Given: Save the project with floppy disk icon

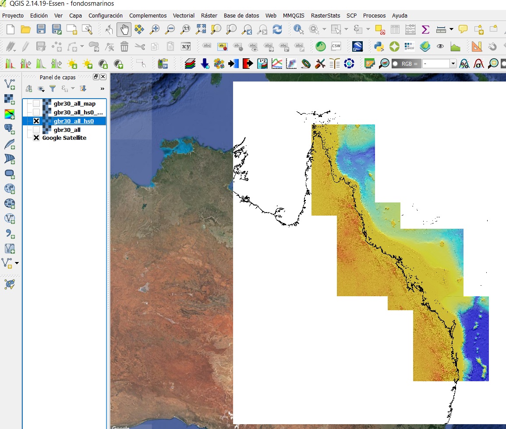Looking at the screenshot, I should click(x=41, y=29).
